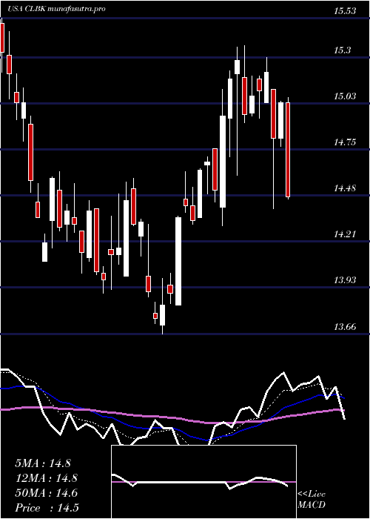Click the 13.66 price axis label

click(345, 327)
